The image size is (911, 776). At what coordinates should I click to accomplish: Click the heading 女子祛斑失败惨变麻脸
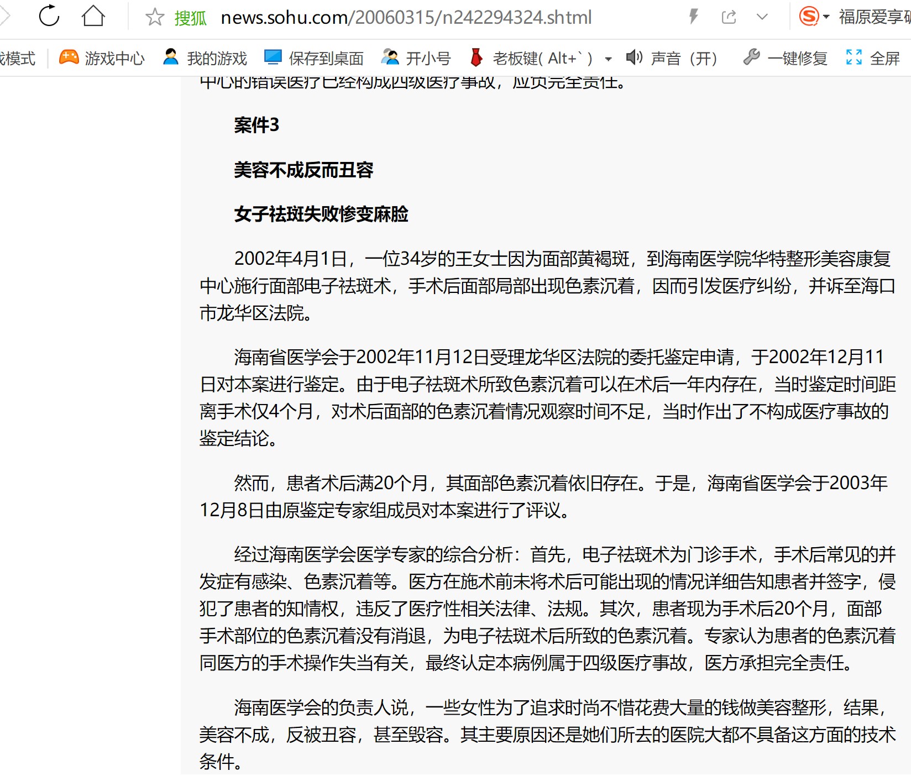[x=321, y=214]
